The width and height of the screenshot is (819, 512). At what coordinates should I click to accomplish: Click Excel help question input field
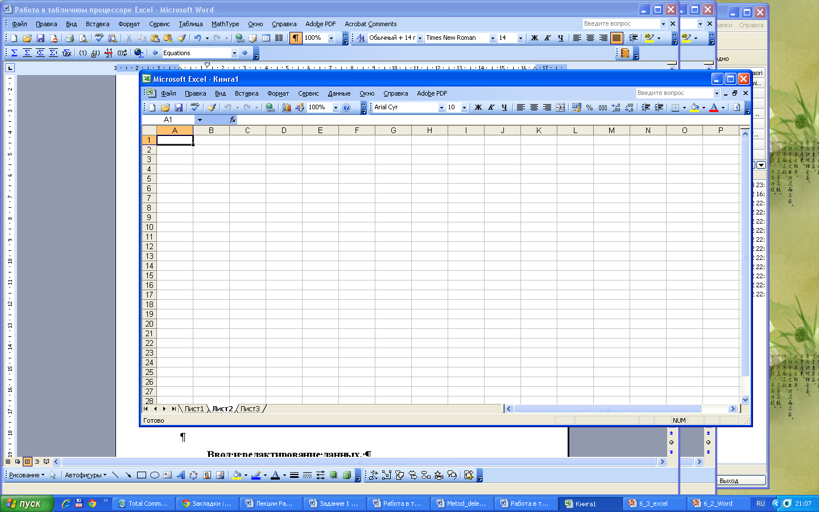[x=674, y=93]
